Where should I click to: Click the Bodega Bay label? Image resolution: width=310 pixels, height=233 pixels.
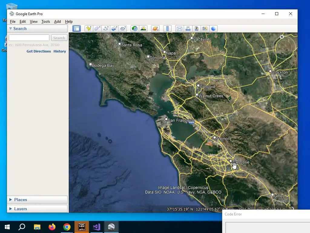click(x=103, y=66)
